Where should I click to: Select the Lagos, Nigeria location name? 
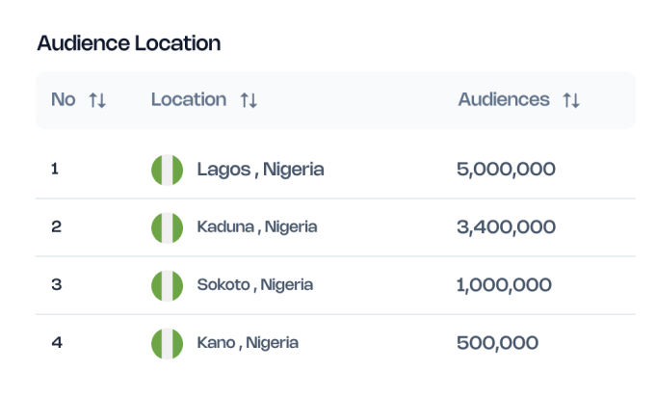260,170
